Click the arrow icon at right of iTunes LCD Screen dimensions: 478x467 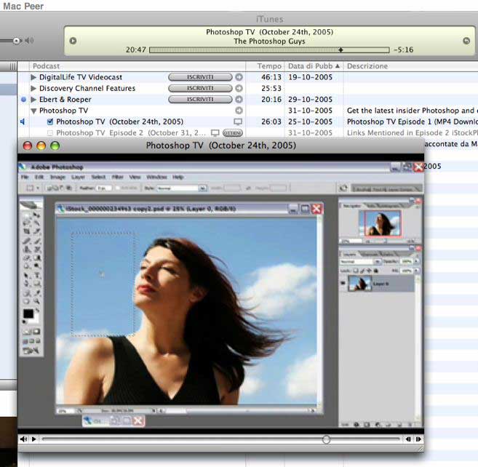[466, 41]
